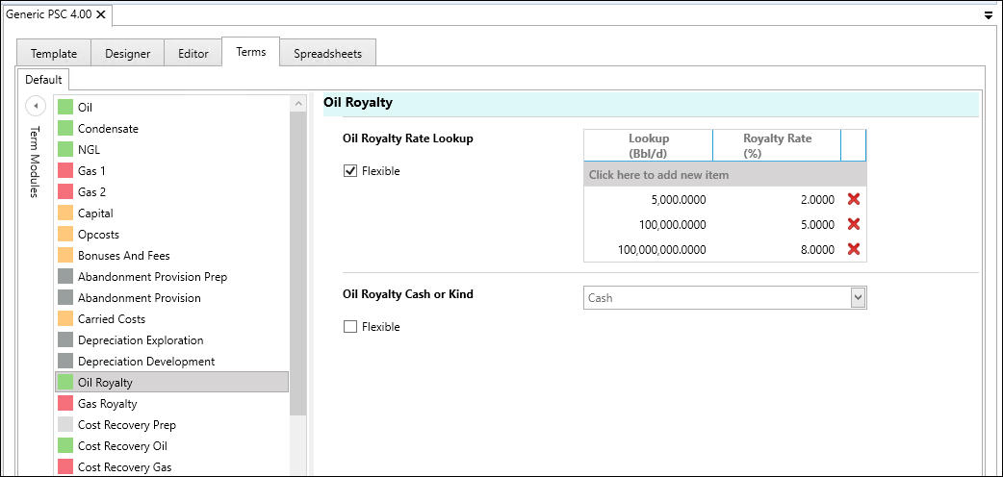Close the Generic PSC 4.00 document tab
This screenshot has width=1003, height=477.
[x=101, y=15]
